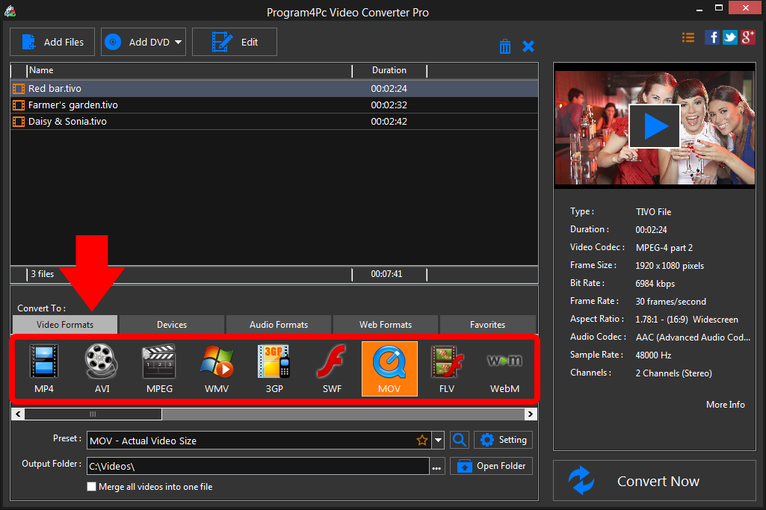
Task: Click the Add Files button
Action: click(x=52, y=42)
